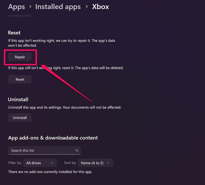Image resolution: width=205 pixels, height=185 pixels.
Task: Click the Reset section heading
Action: (14, 32)
